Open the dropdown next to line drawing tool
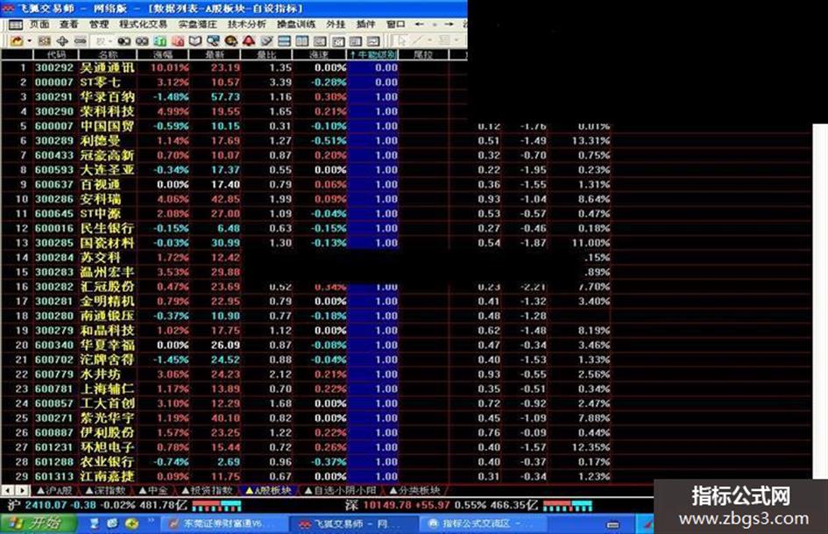This screenshot has height=534, width=828. 430,40
